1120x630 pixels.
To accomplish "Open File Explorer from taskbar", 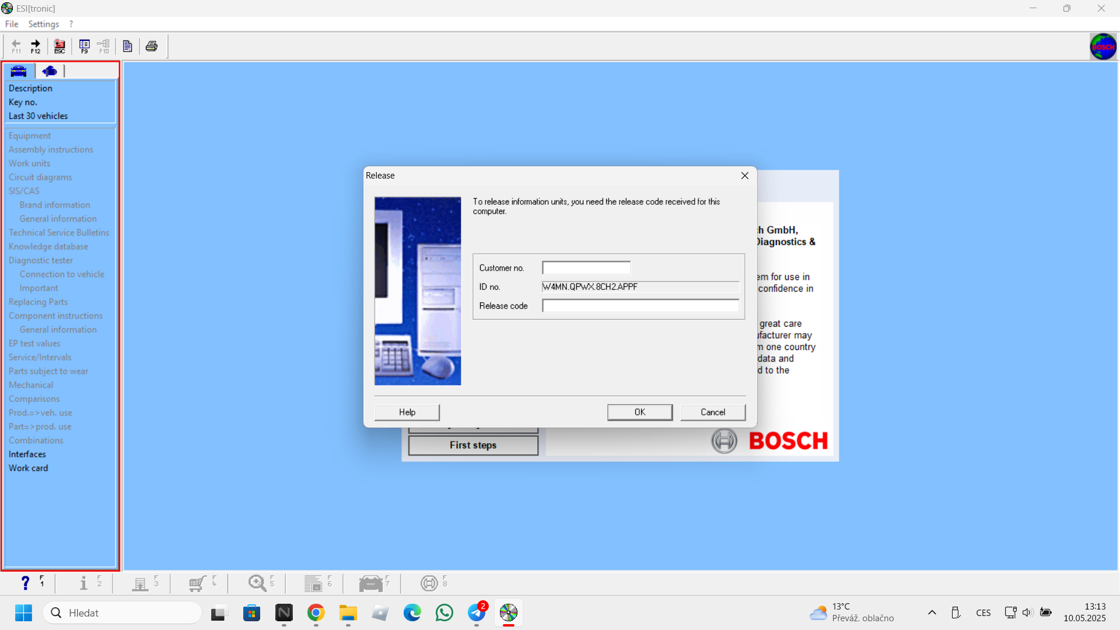I will [348, 612].
